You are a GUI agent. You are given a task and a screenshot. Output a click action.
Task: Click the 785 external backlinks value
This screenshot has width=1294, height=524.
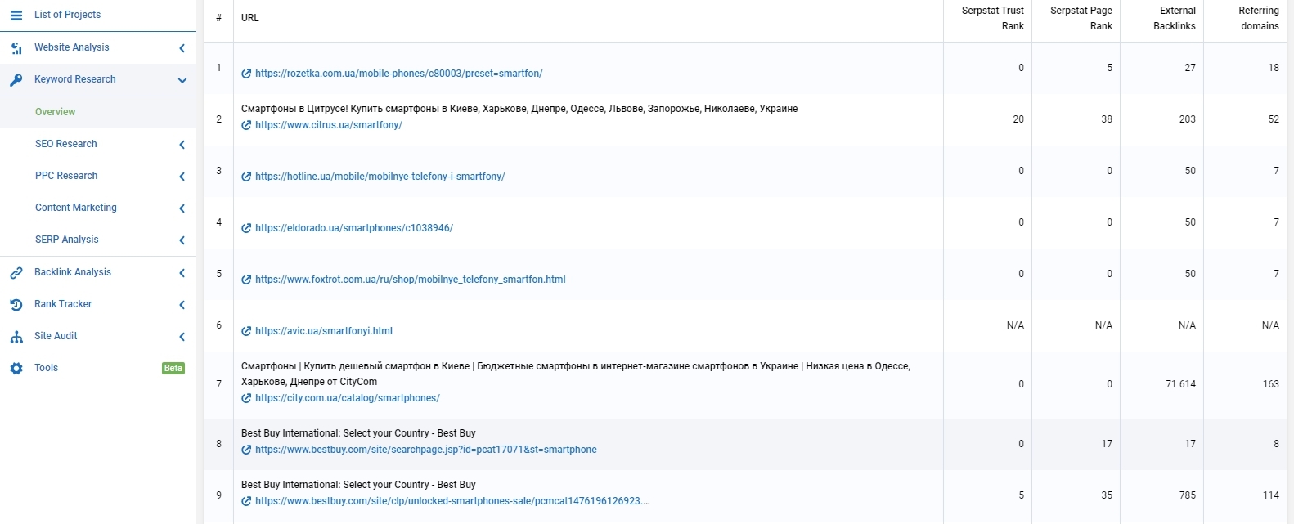1187,495
